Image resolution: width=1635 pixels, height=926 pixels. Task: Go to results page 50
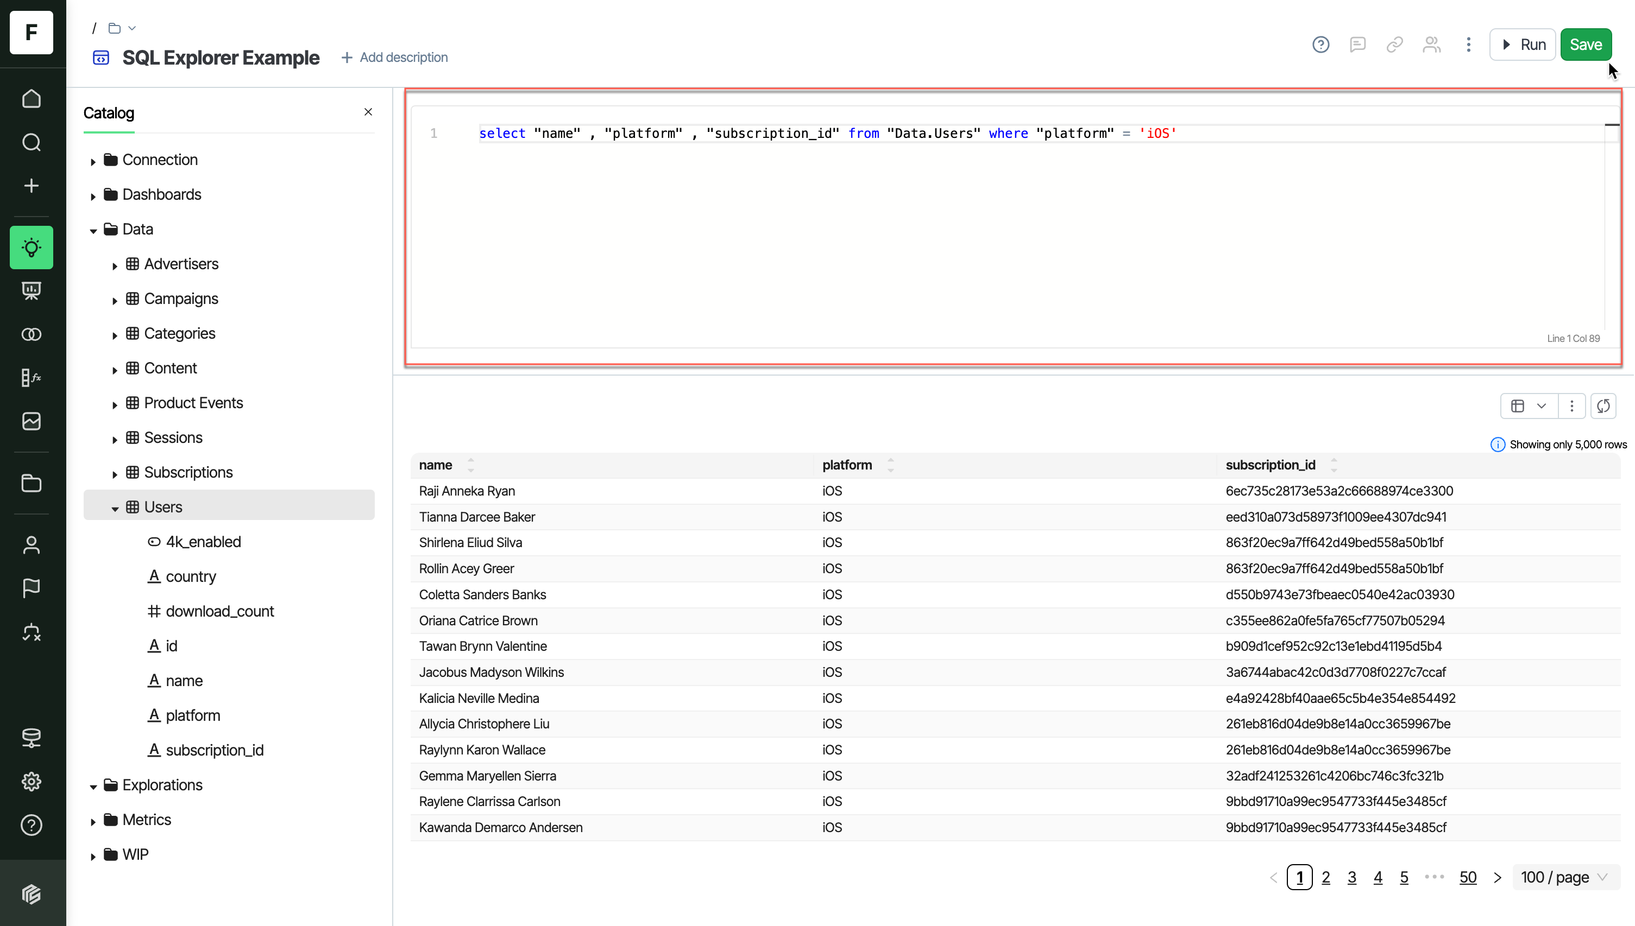coord(1468,878)
